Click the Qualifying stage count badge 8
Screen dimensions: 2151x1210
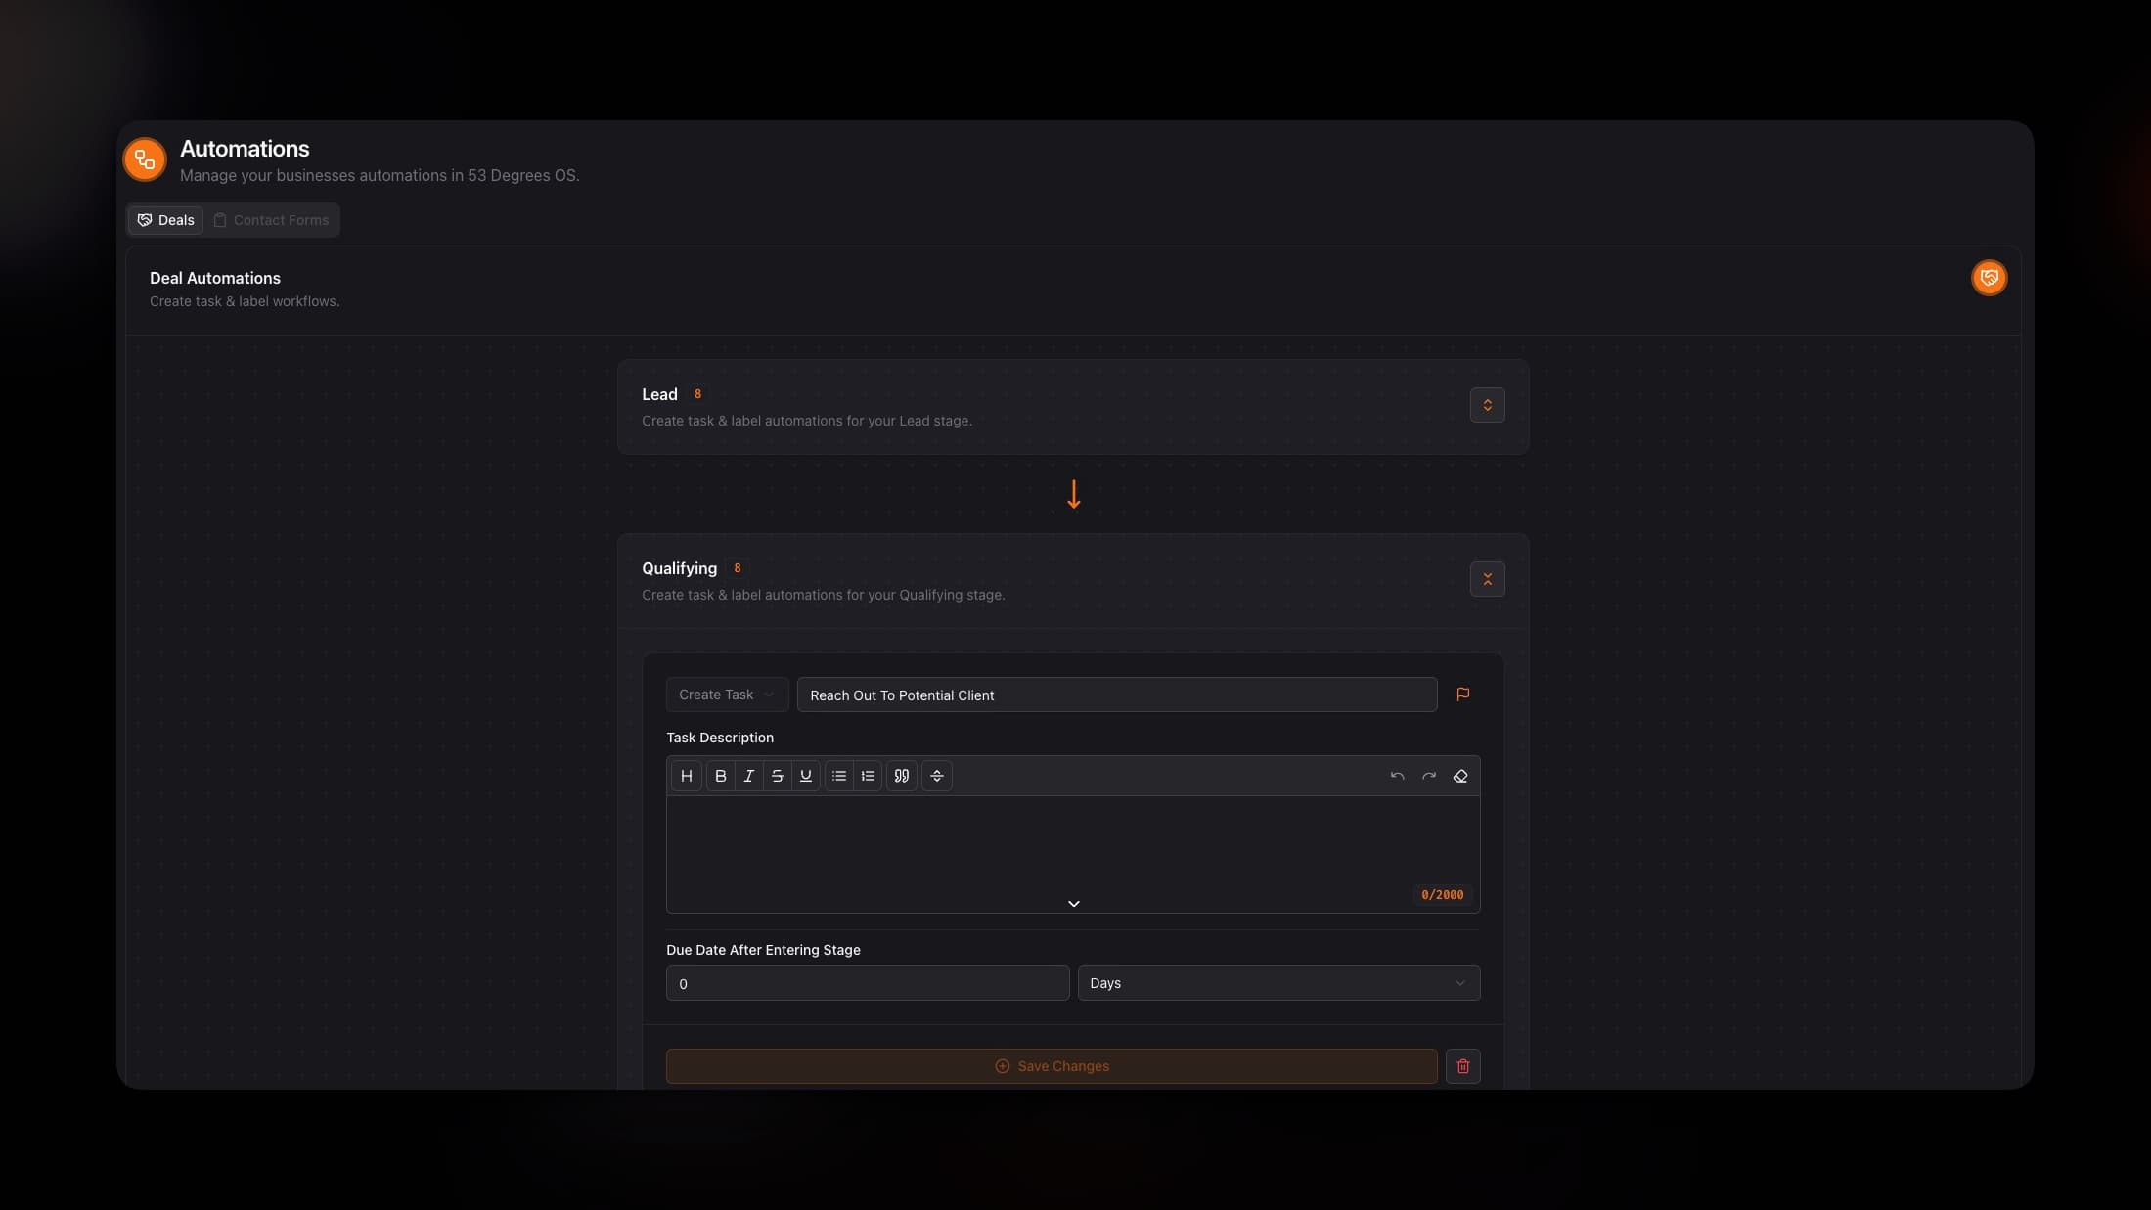(x=738, y=568)
